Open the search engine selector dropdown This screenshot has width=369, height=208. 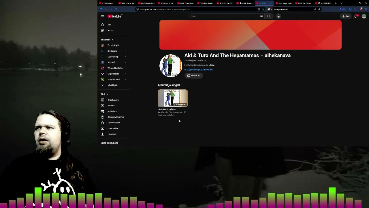[270, 9]
